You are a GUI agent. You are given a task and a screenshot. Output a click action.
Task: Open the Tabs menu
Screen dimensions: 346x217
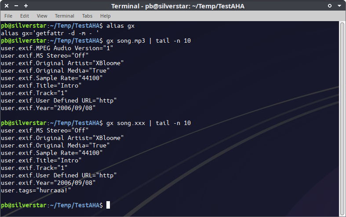87,16
